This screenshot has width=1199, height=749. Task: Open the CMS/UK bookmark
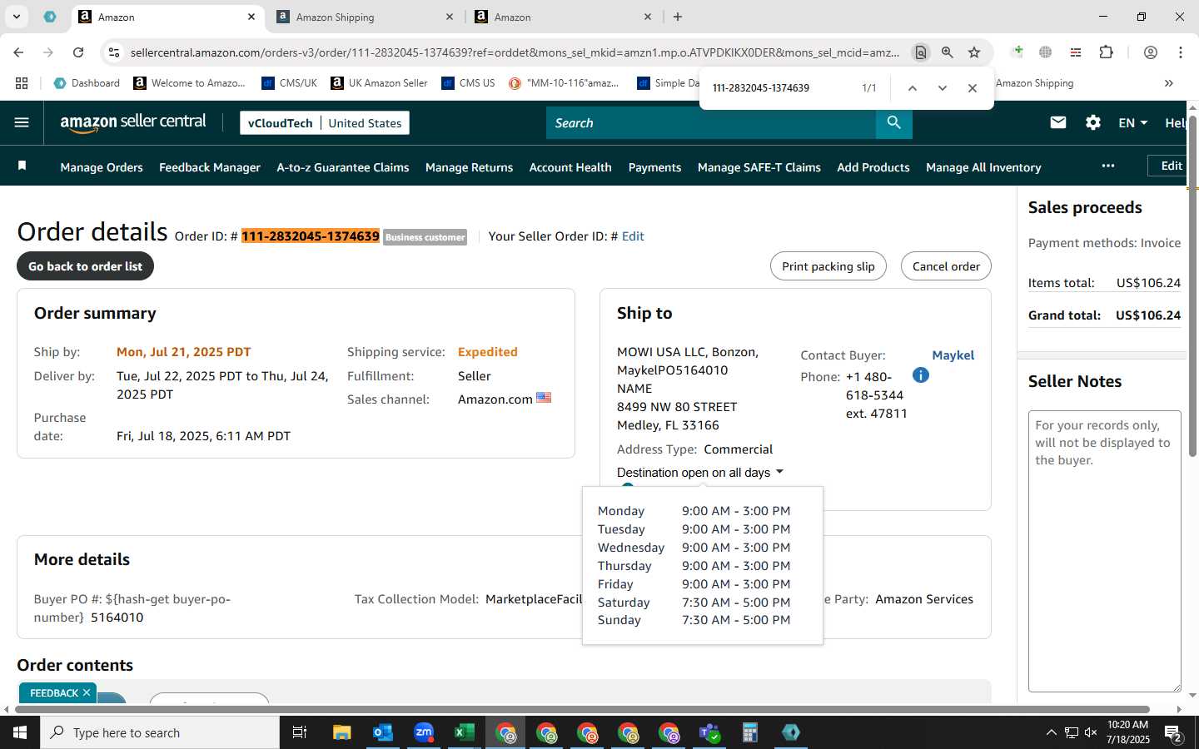click(x=289, y=83)
